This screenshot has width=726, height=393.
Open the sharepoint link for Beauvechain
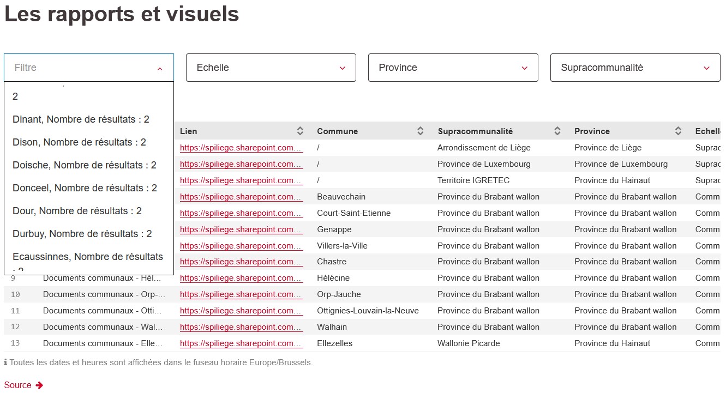(240, 197)
